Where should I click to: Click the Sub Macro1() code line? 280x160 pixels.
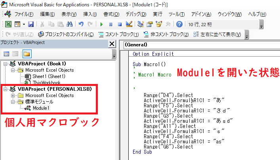click(x=149, y=64)
